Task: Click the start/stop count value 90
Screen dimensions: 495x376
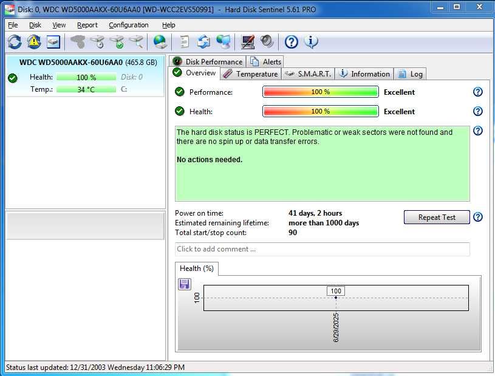Action: click(293, 233)
